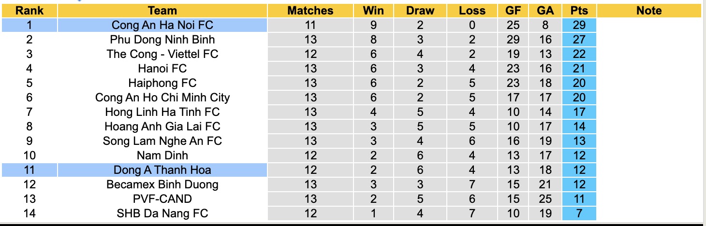706x226 pixels.
Task: Click SHB Da Nang FC at table bottom
Action: [162, 213]
